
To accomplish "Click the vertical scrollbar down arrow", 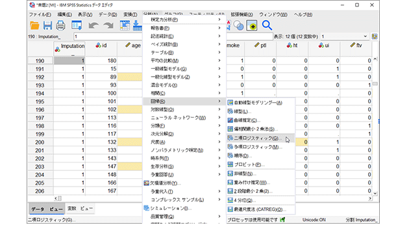I will pos(375,194).
